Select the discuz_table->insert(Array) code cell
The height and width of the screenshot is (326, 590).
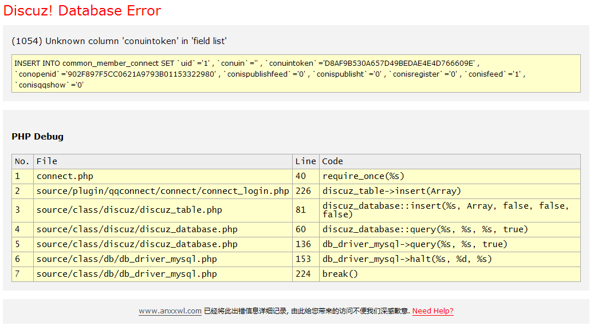(391, 191)
